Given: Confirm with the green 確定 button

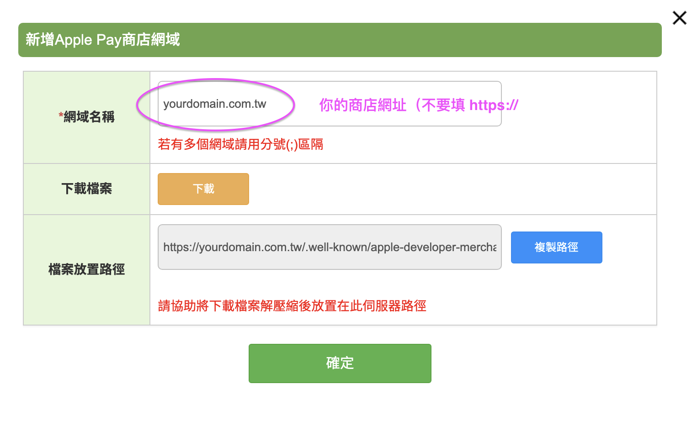Looking at the screenshot, I should (340, 363).
